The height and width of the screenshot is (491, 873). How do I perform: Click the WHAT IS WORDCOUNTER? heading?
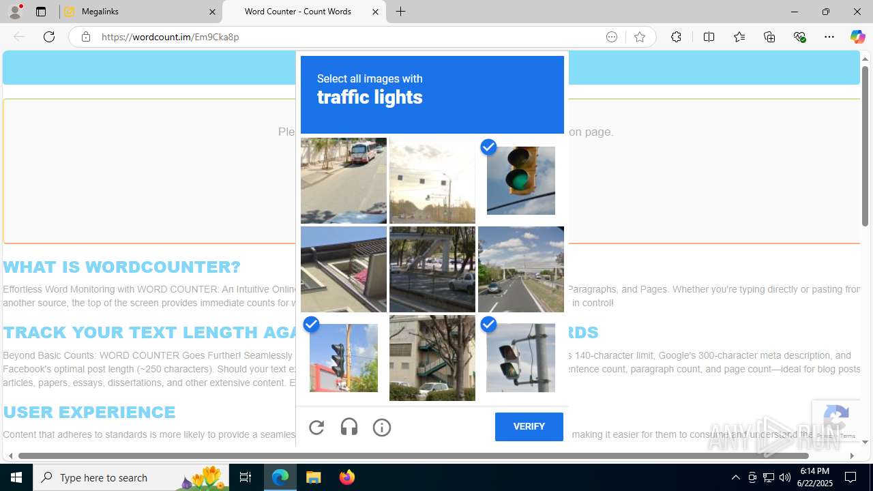[122, 267]
